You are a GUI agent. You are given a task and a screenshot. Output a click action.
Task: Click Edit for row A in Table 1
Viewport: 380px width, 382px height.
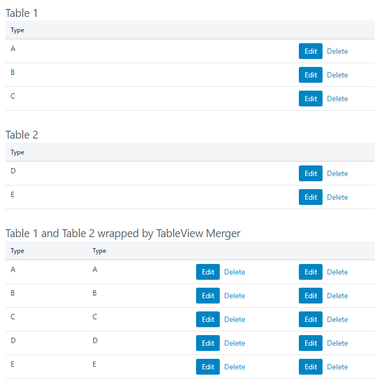tap(310, 51)
